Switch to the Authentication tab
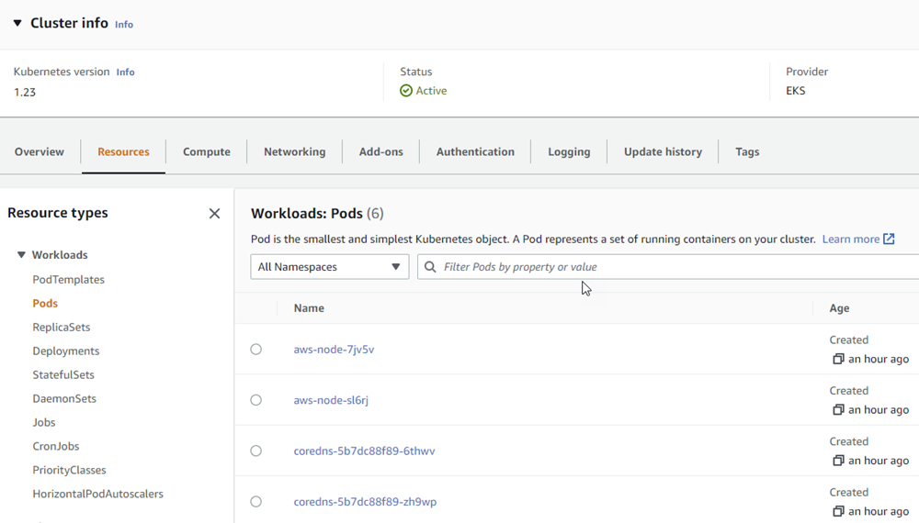This screenshot has width=919, height=523. tap(475, 151)
